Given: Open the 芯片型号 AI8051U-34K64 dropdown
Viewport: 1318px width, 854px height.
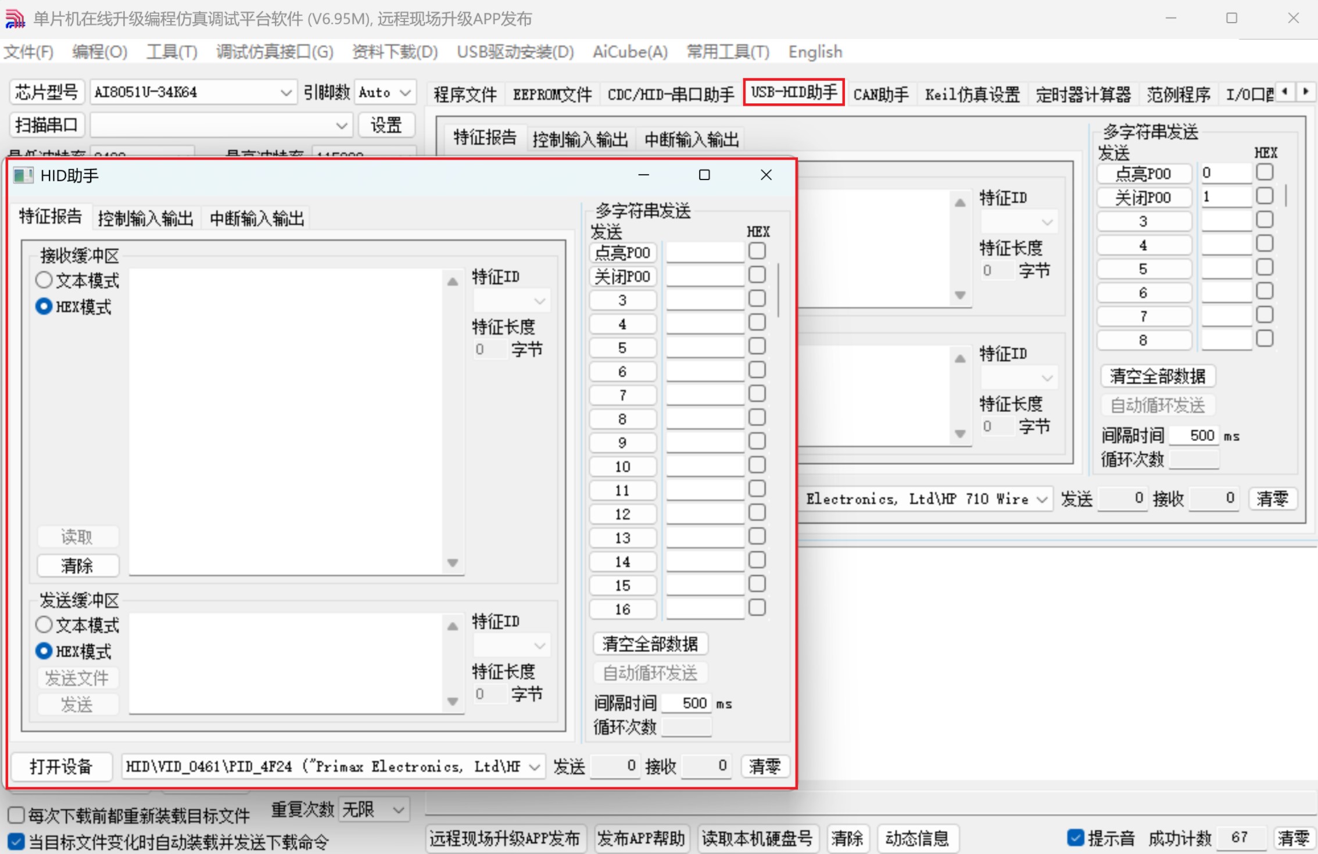Looking at the screenshot, I should [285, 92].
